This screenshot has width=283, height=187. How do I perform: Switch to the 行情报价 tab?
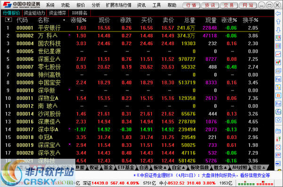click(11, 13)
